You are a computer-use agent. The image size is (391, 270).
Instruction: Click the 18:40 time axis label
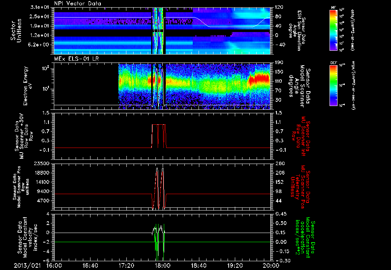click(x=199, y=265)
